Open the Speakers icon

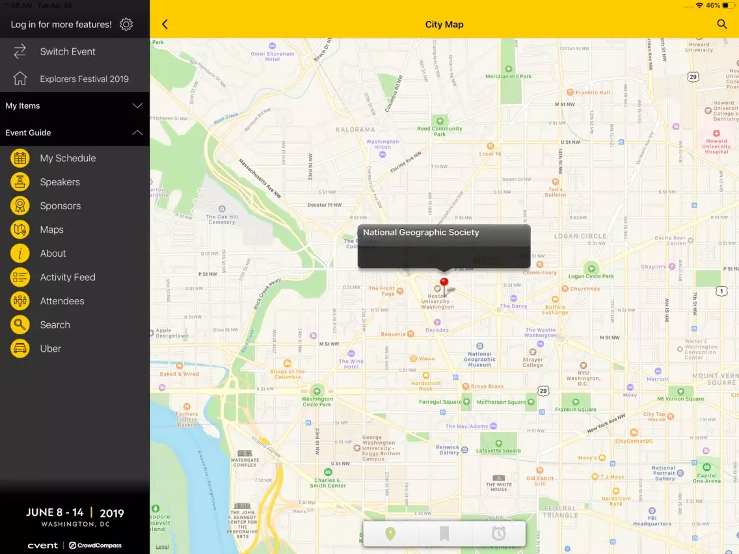pos(20,182)
